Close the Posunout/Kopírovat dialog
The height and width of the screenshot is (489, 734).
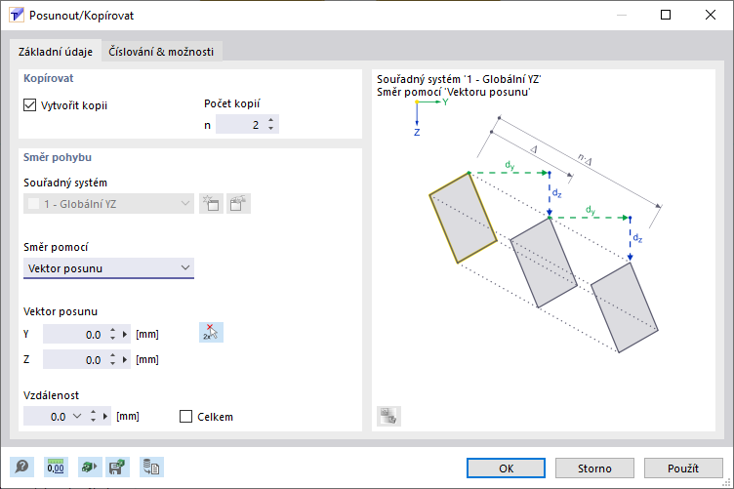pyautogui.click(x=711, y=15)
